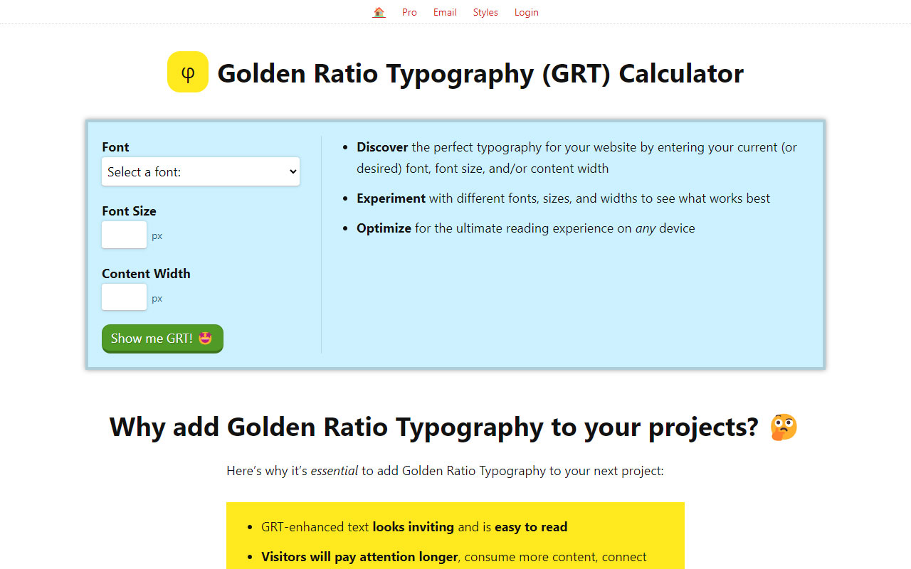Click the heart-eyes emoji on the green button
The height and width of the screenshot is (569, 911).
205,338
